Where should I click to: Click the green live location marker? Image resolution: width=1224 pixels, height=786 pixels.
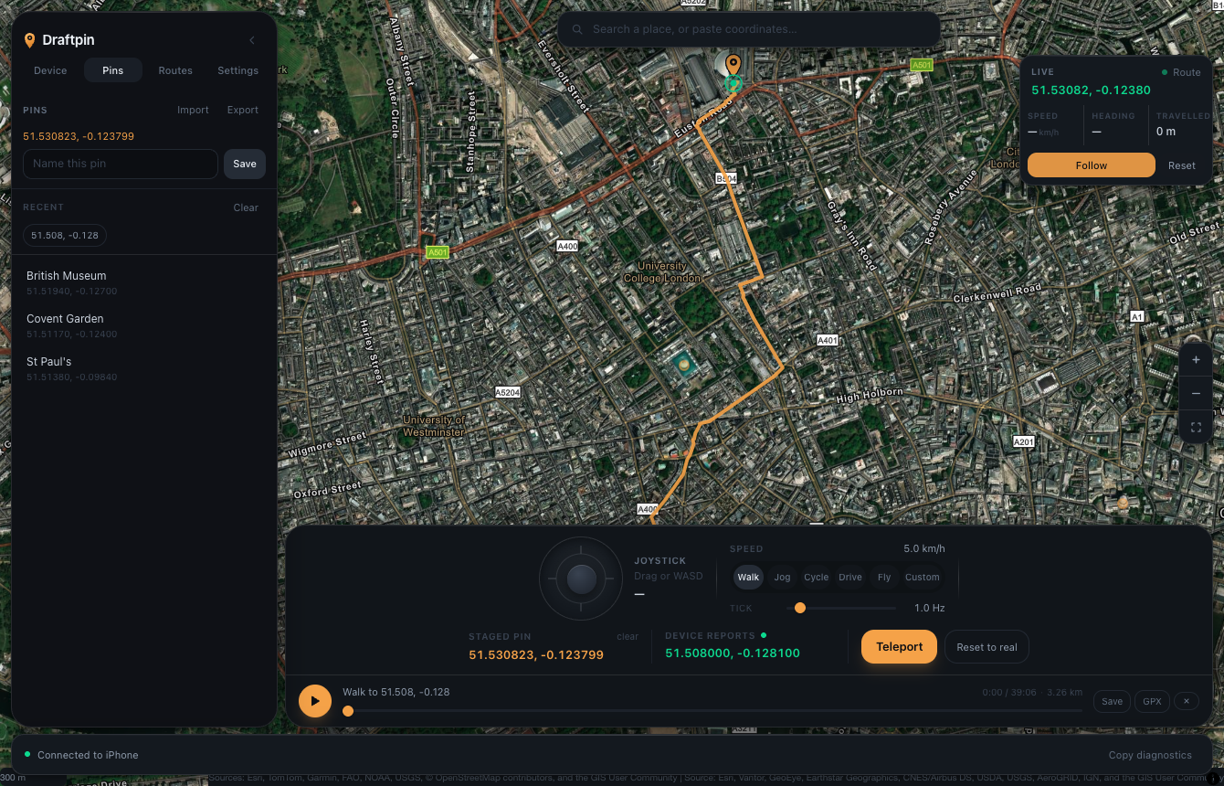(x=733, y=84)
